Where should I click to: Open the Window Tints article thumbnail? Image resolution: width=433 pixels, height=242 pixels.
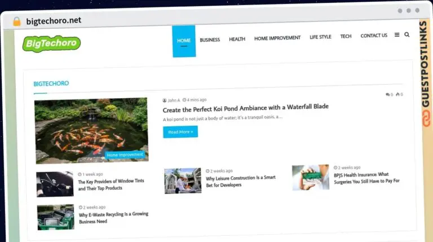[55, 184]
